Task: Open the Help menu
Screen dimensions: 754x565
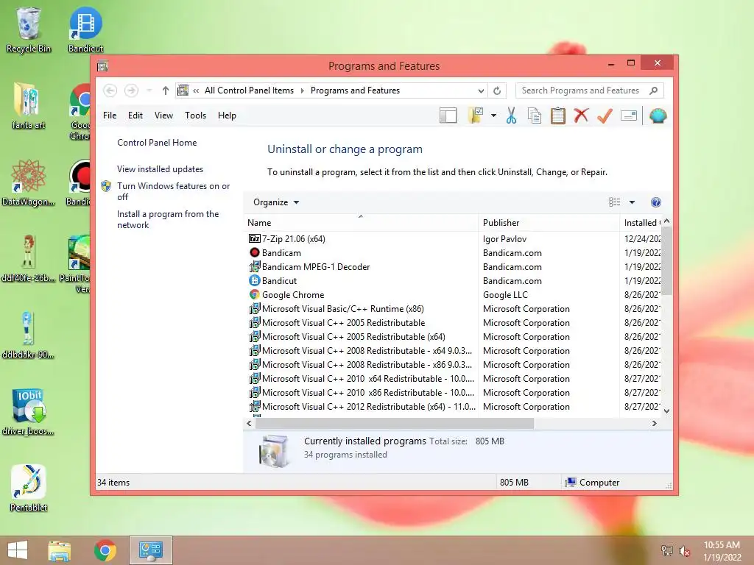Action: (227, 116)
